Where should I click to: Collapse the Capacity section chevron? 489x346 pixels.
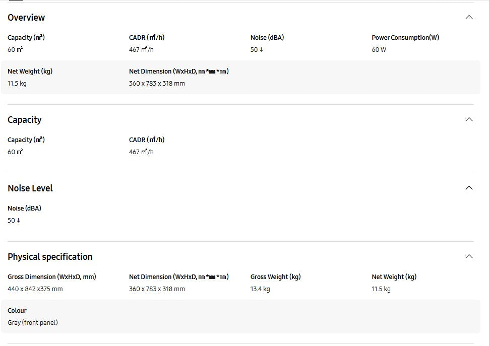point(469,119)
